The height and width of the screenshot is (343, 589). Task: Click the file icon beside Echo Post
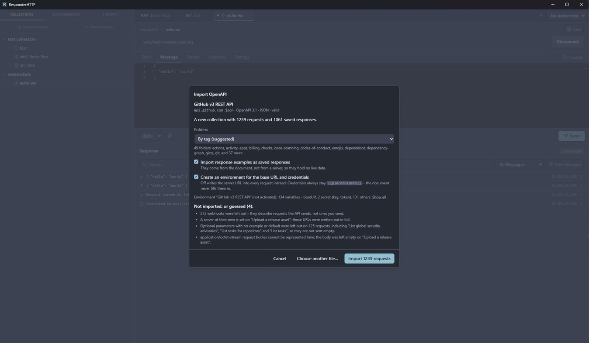[x=16, y=57]
